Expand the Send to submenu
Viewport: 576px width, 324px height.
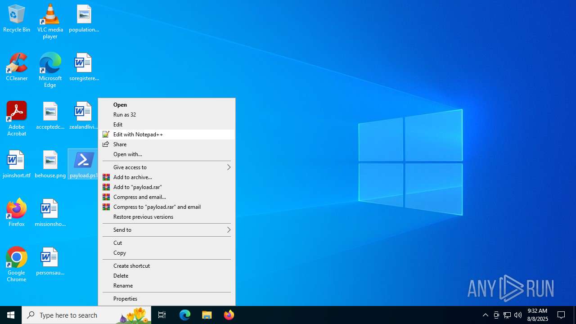coord(166,230)
